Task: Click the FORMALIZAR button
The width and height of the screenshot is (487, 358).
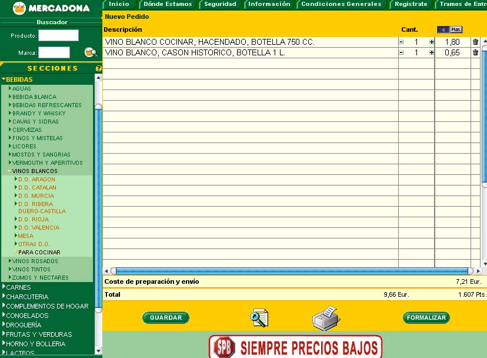Action: coord(426,317)
